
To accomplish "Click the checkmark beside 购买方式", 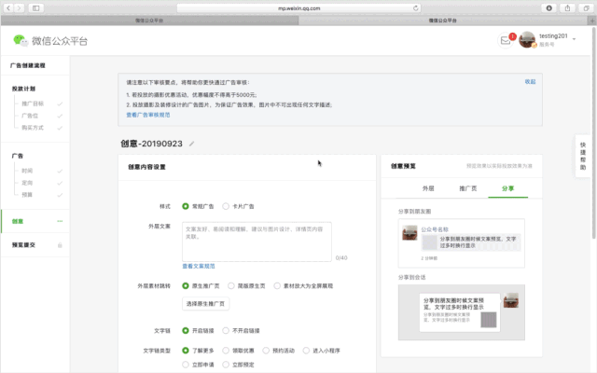I will tap(60, 128).
